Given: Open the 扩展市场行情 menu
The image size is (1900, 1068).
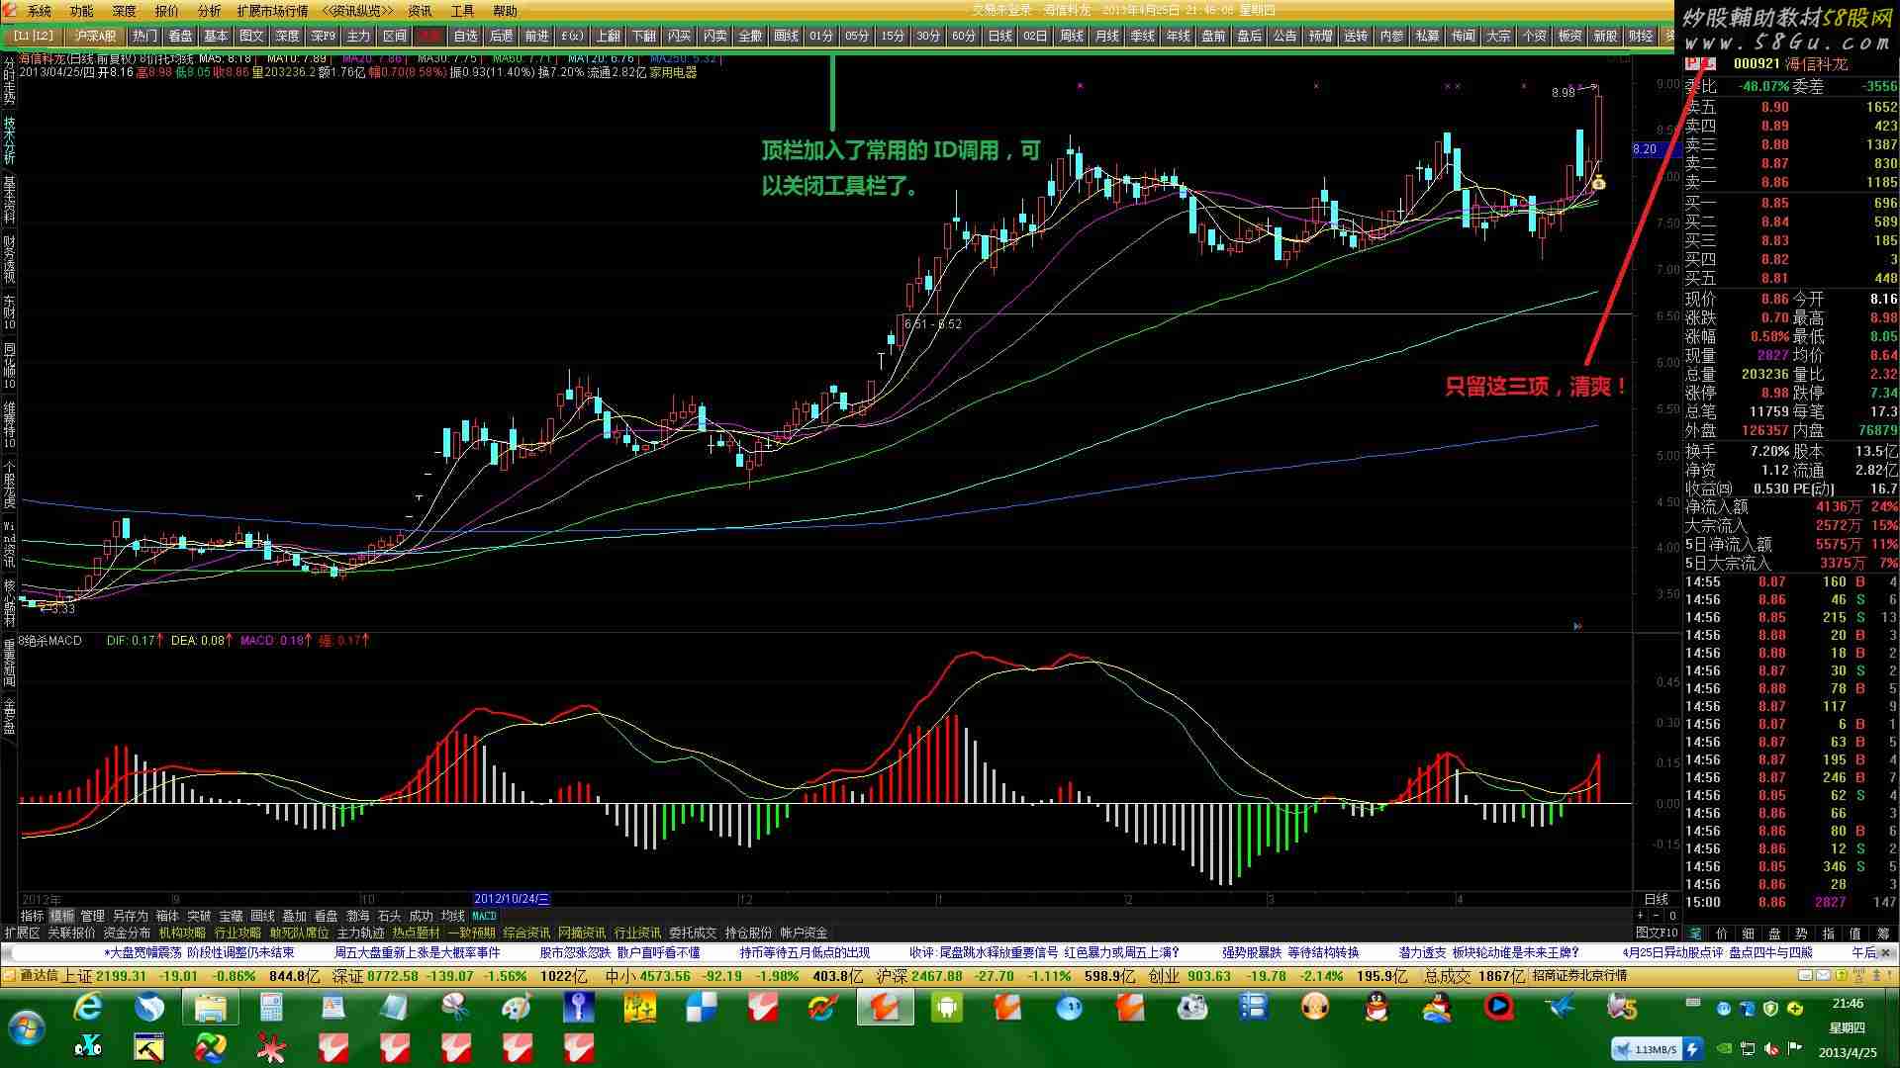Looking at the screenshot, I should 272,11.
